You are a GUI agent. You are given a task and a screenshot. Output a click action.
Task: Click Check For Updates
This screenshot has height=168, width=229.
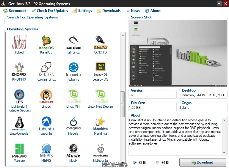50,11
